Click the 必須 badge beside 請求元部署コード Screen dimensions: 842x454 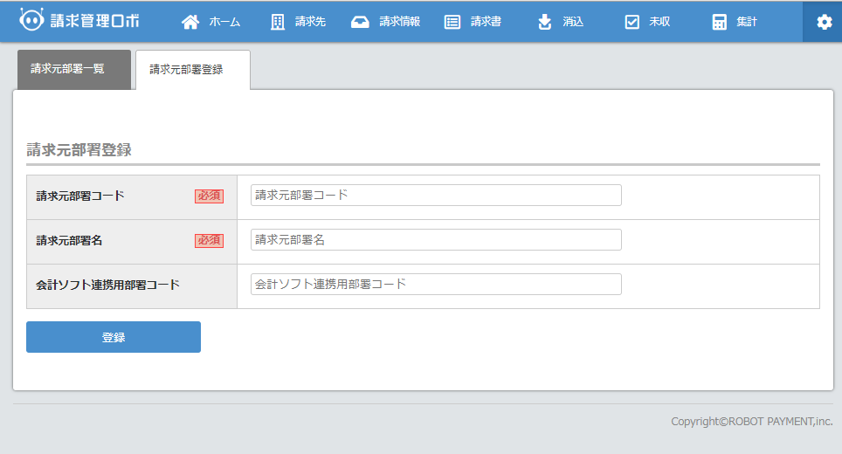[x=209, y=196]
